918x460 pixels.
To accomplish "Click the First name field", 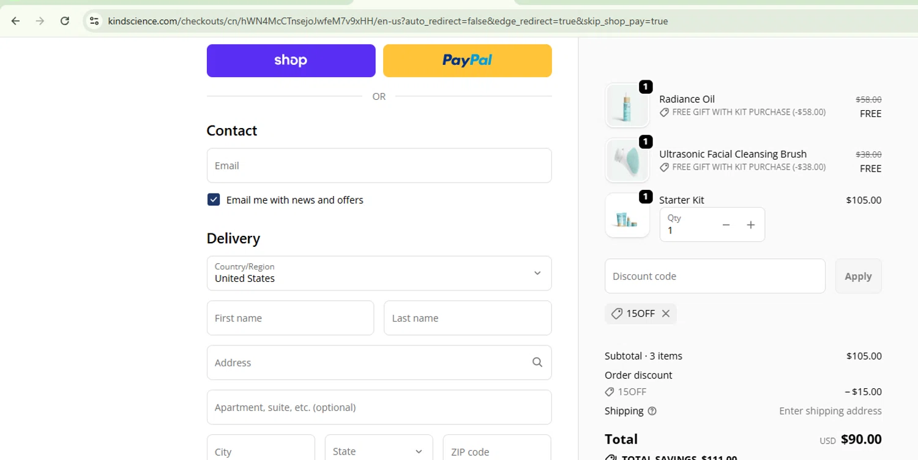I will [x=290, y=318].
